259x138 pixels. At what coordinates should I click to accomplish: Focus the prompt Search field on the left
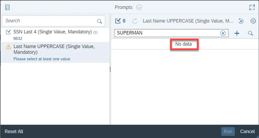[49, 21]
